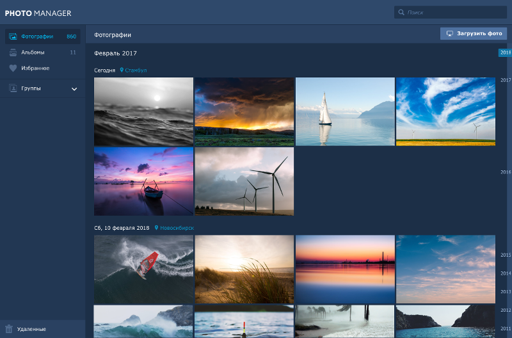Open the Альбомы menu item
The height and width of the screenshot is (338, 512).
coord(33,52)
